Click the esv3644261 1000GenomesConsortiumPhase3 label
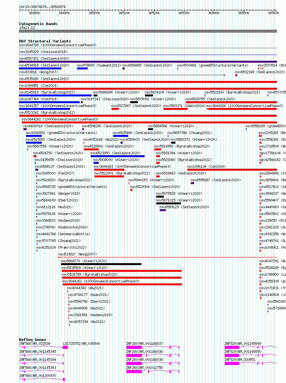This screenshot has width=286, height=383. (60, 119)
